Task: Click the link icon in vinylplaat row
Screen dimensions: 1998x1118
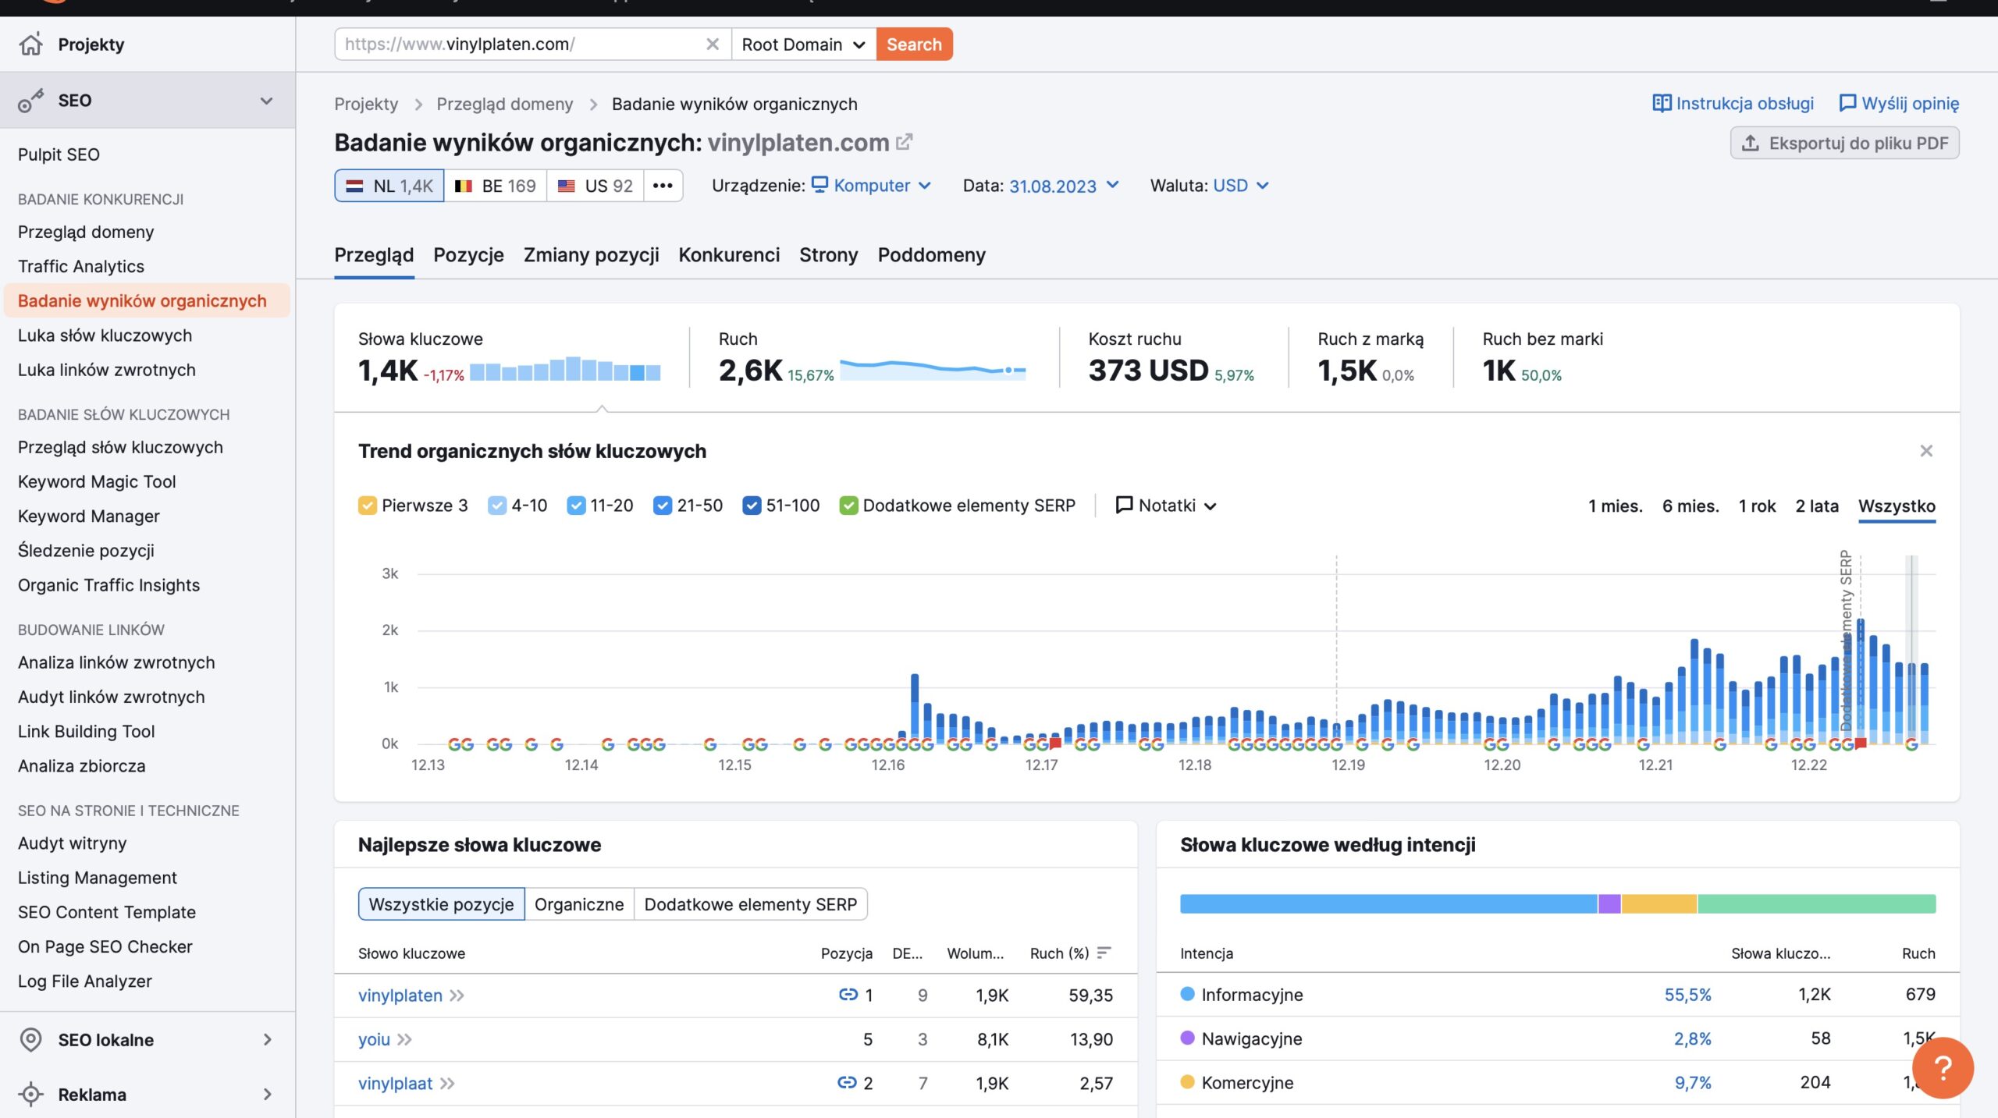Action: pos(847,1083)
